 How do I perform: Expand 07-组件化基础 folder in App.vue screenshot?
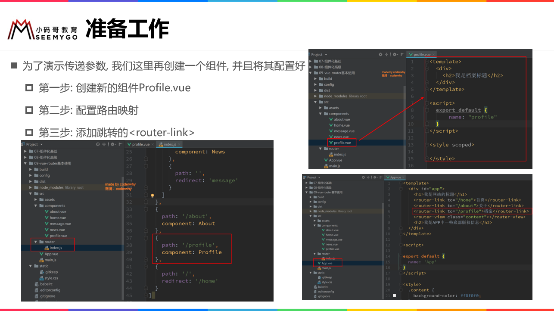(306, 183)
